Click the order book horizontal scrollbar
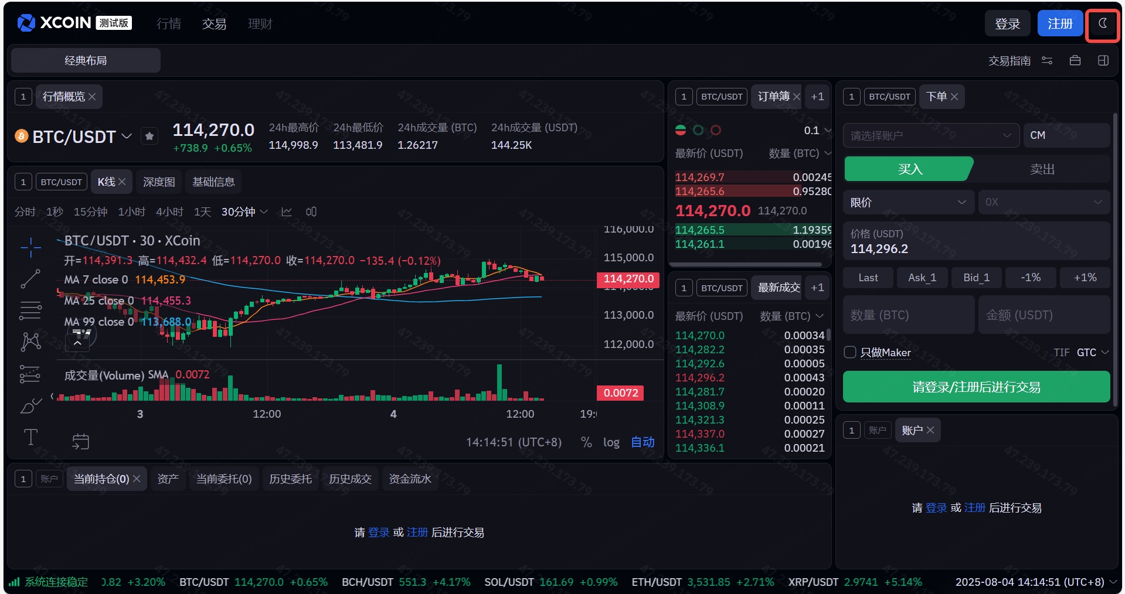The image size is (1125, 594). pyautogui.click(x=747, y=265)
